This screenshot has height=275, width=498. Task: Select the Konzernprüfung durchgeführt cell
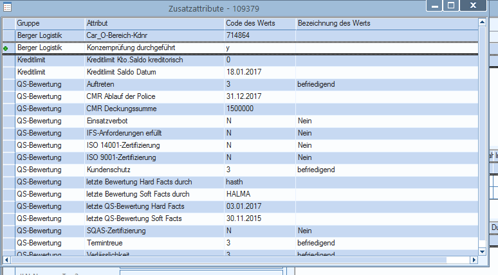click(154, 48)
